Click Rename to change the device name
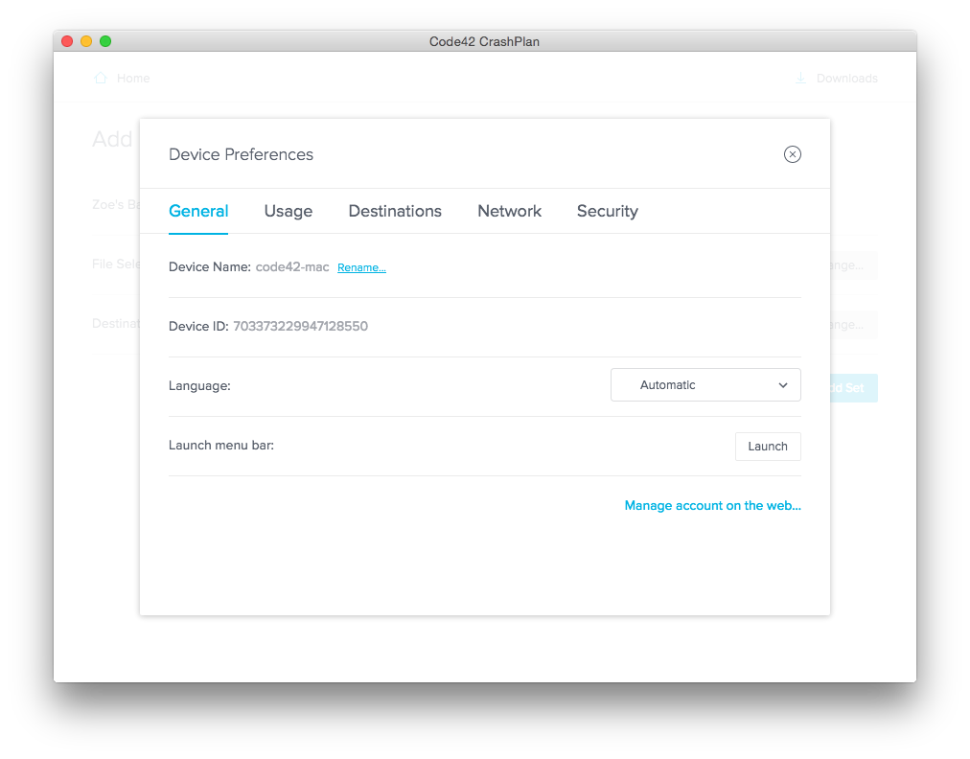The height and width of the screenshot is (759, 970). pyautogui.click(x=361, y=267)
